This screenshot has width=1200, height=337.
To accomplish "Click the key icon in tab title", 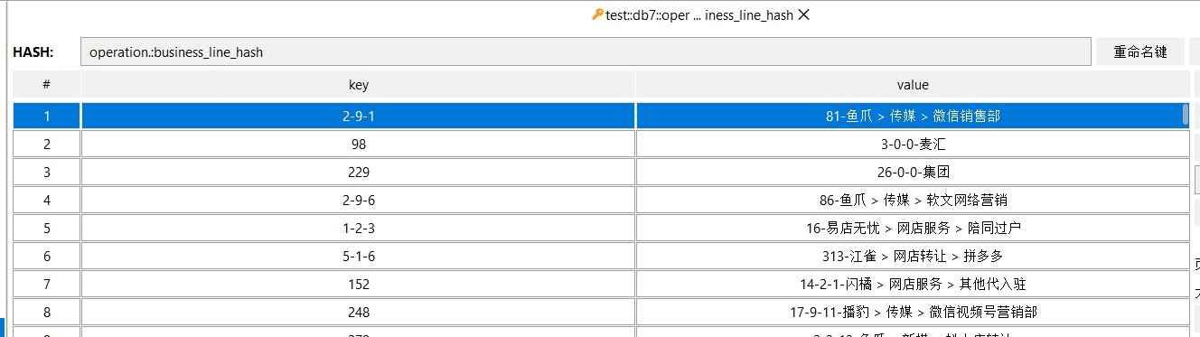I will 597,14.
